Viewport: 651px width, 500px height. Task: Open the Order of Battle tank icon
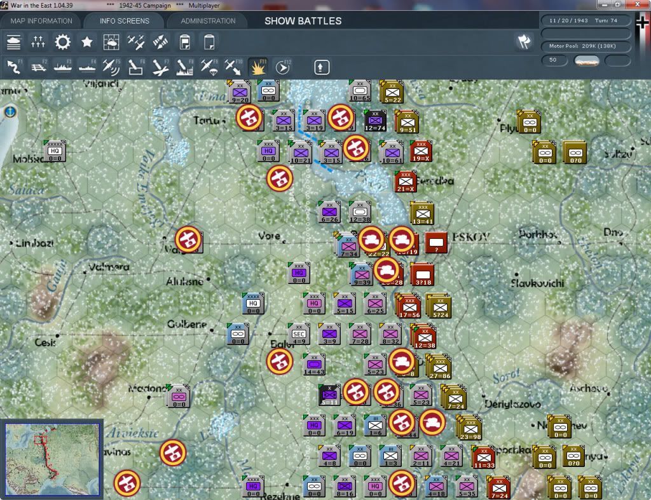tap(14, 42)
